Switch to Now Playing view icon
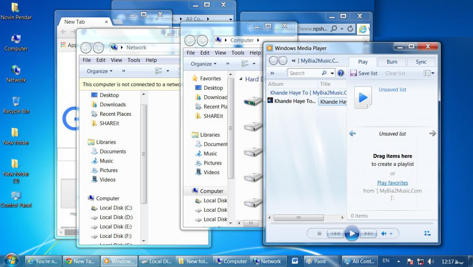473x267 pixels. 428,234
